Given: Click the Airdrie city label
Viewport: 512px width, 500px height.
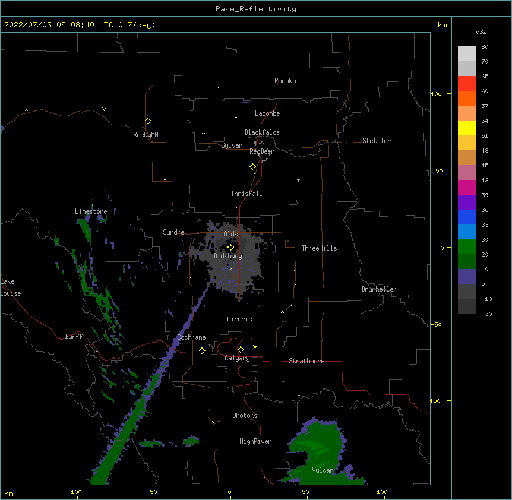Looking at the screenshot, I should coord(240,319).
